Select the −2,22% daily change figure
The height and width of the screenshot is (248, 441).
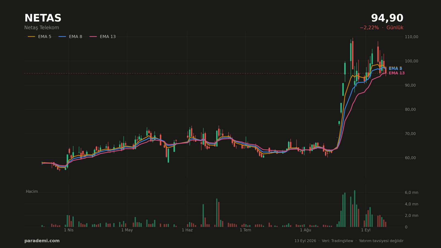pyautogui.click(x=369, y=28)
